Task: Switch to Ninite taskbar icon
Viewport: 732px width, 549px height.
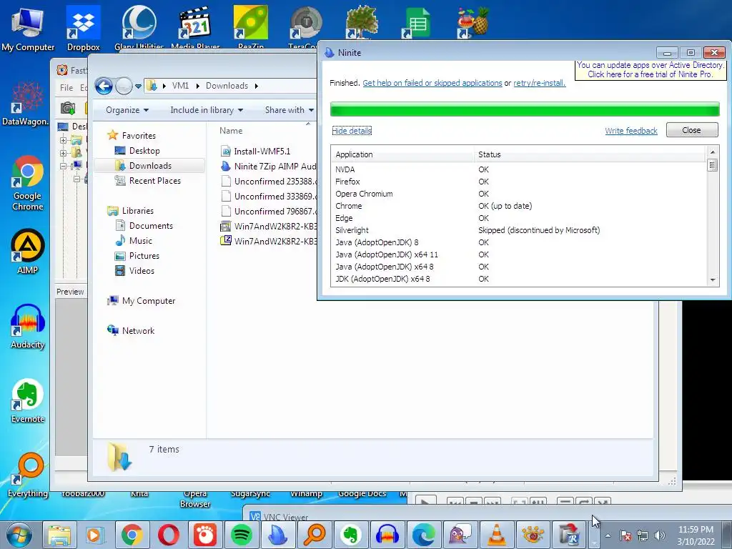Action: click(278, 535)
